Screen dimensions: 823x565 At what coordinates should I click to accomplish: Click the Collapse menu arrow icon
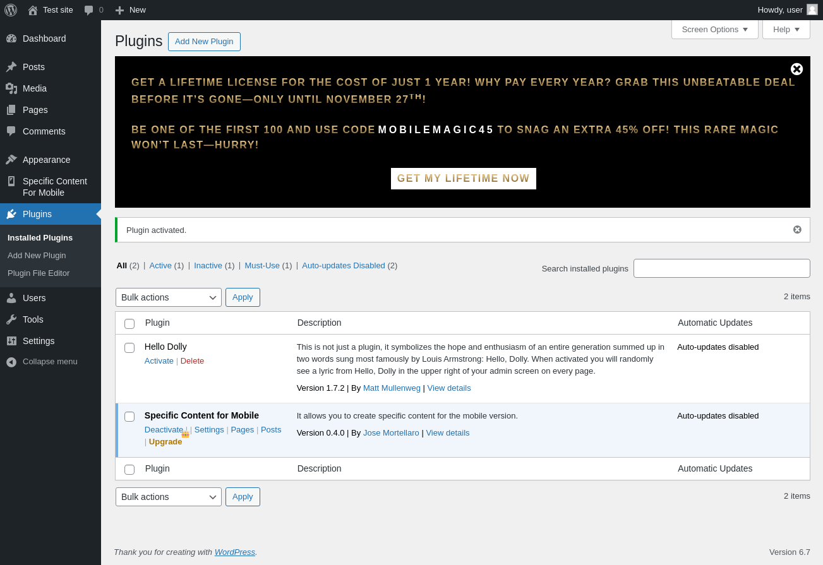(11, 362)
